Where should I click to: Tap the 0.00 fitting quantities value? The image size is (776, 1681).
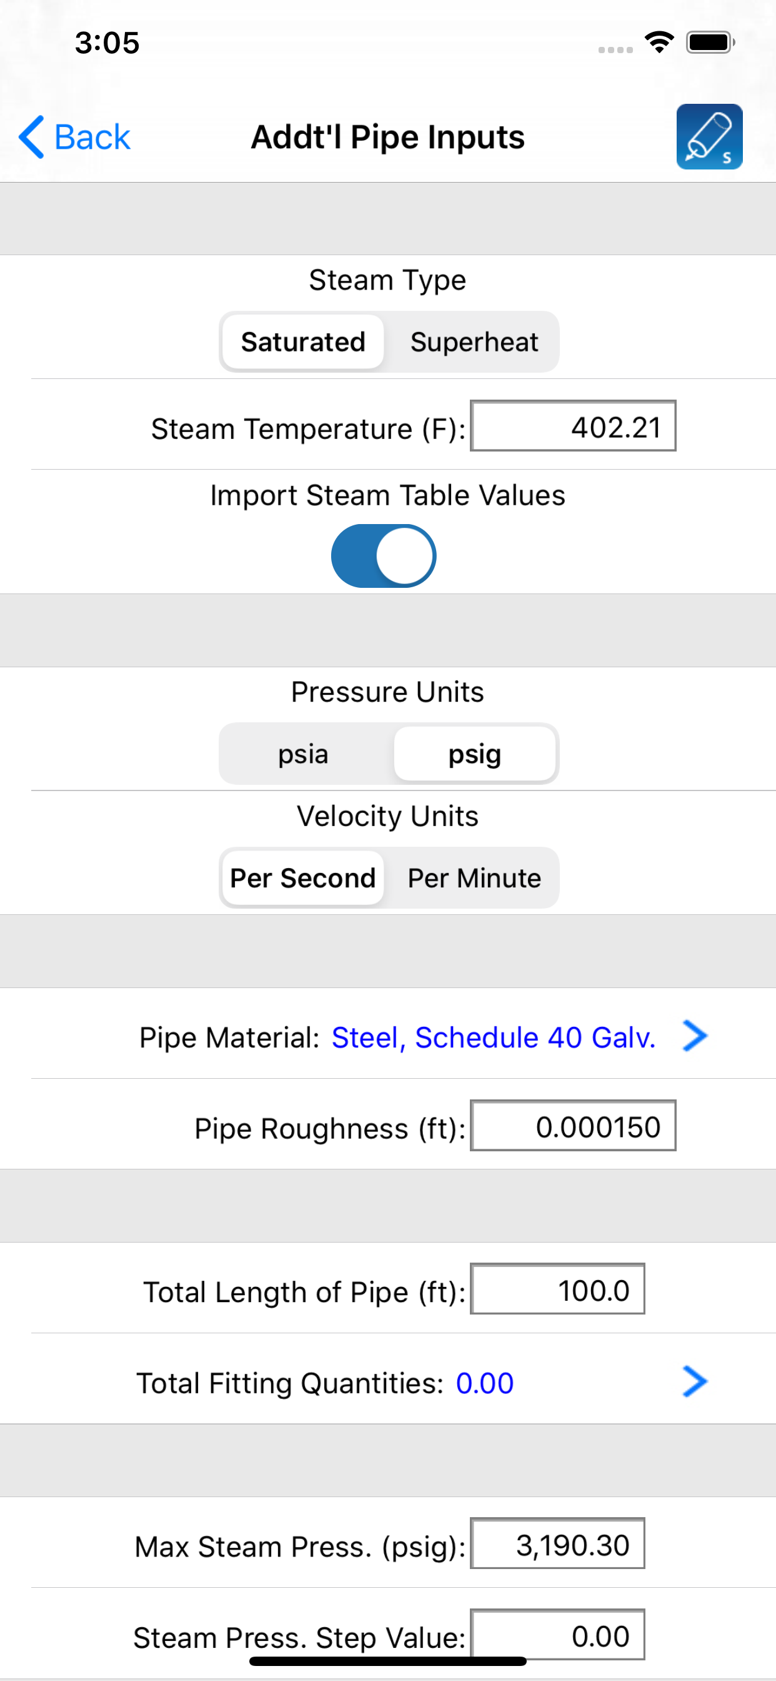point(484,1383)
